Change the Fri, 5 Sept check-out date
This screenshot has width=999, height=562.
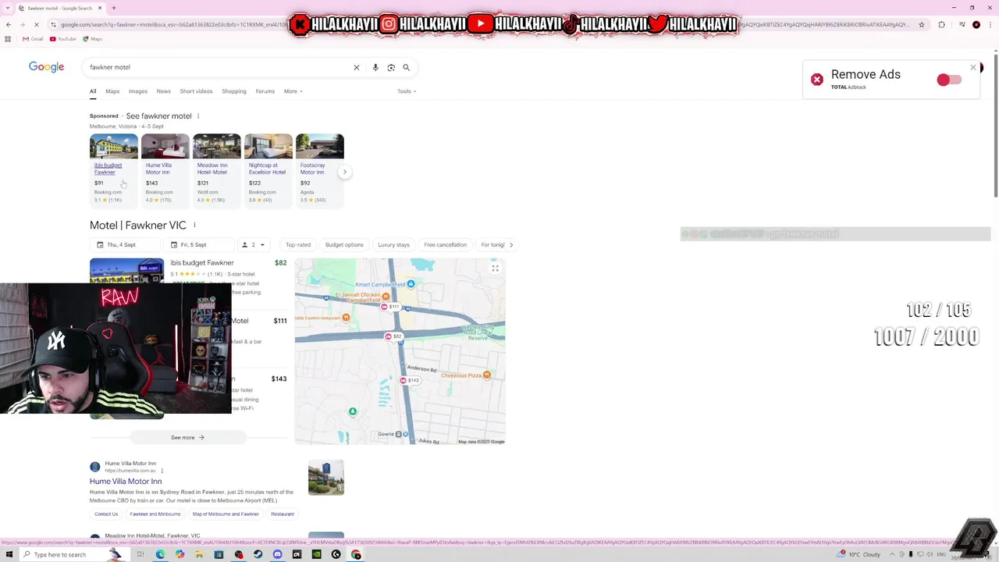pyautogui.click(x=197, y=245)
